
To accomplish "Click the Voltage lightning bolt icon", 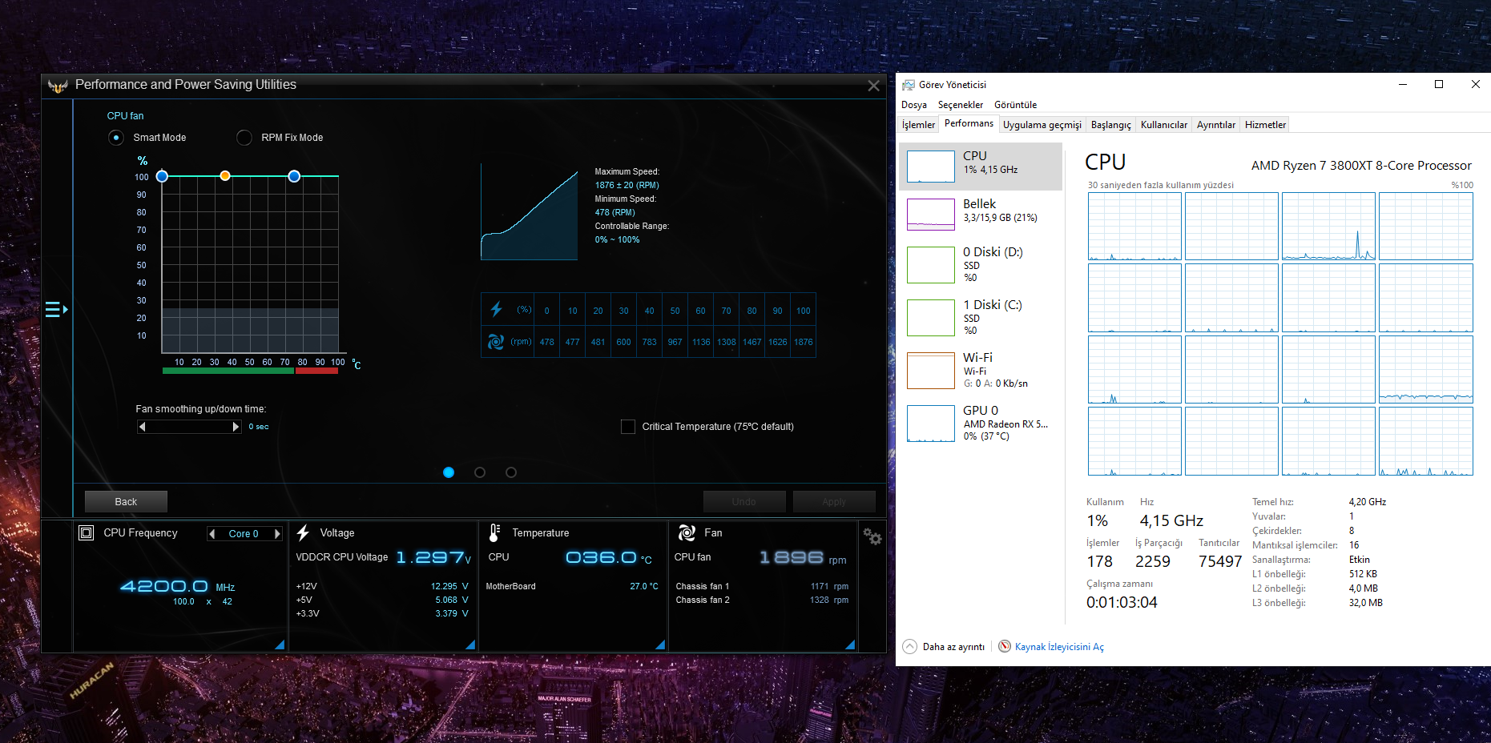I will (303, 532).
